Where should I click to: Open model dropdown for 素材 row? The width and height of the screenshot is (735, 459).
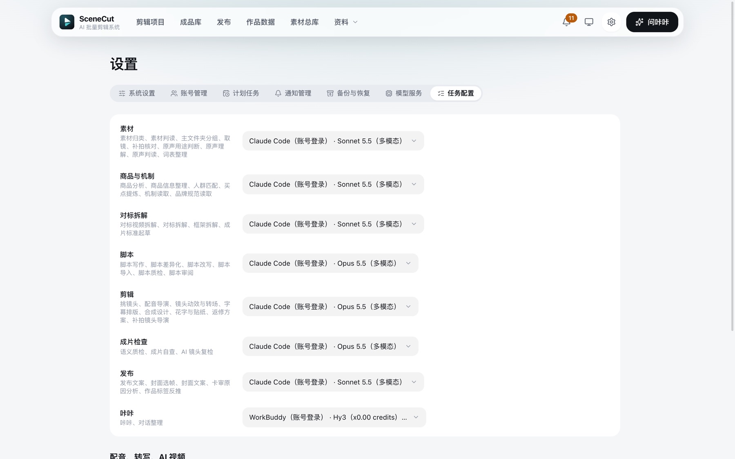tap(333, 141)
